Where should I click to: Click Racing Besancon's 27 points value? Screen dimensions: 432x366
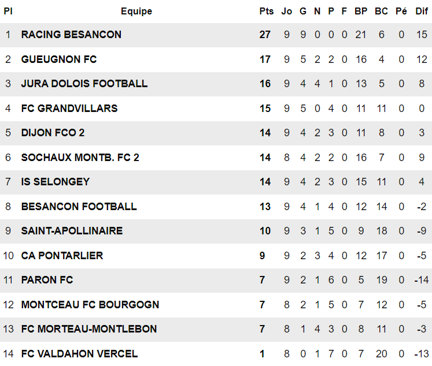point(265,35)
